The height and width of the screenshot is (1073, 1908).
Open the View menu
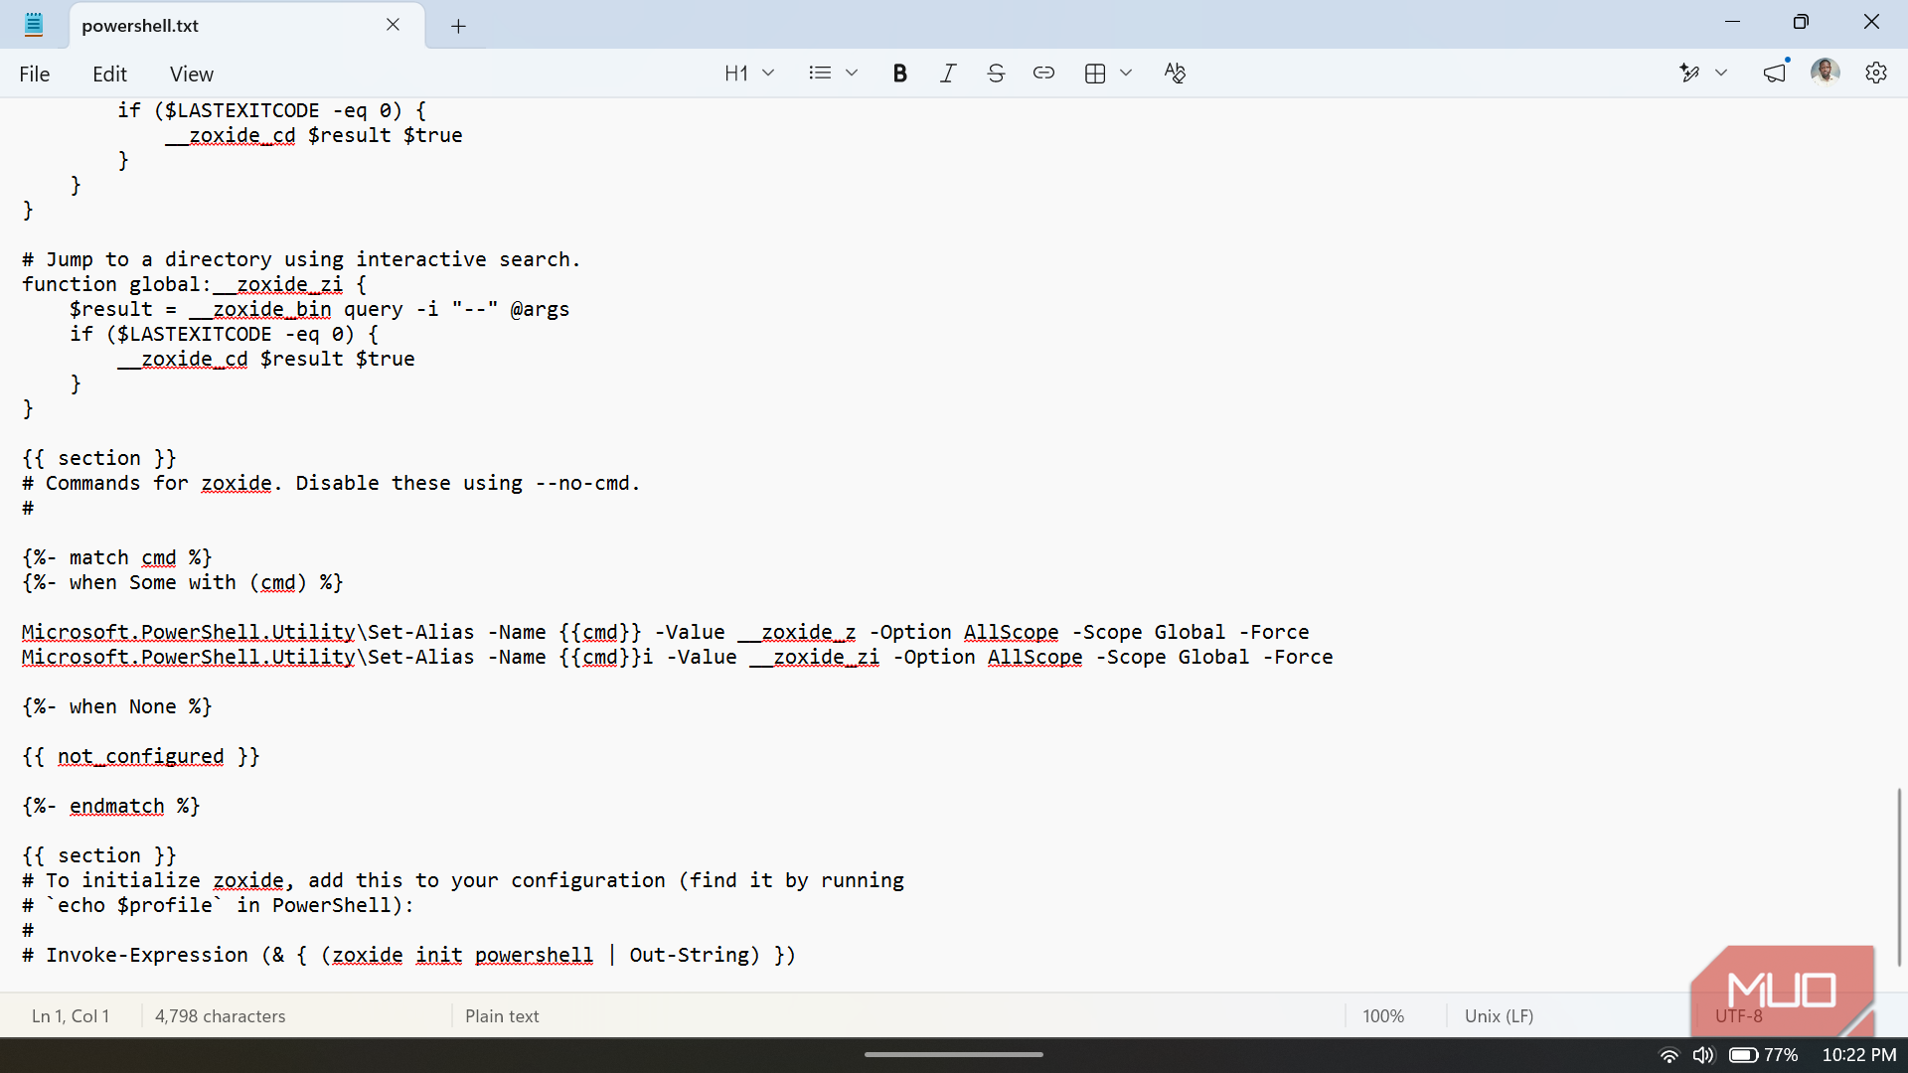192,74
